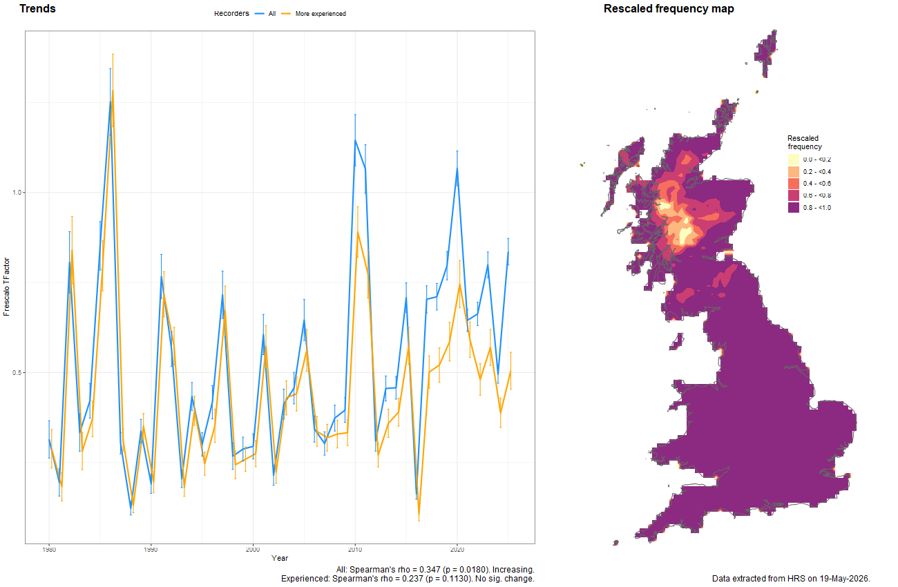Click the 2000 x-axis tick label
The width and height of the screenshot is (898, 587).
(253, 550)
